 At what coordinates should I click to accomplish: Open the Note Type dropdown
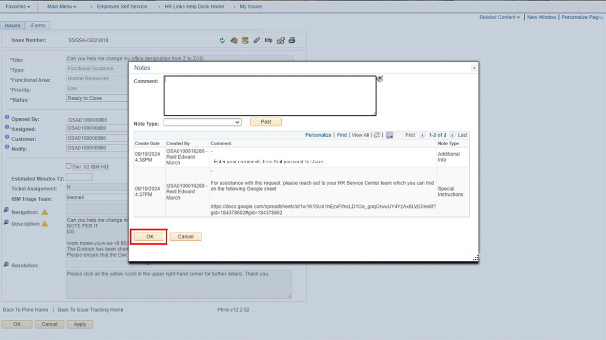[202, 122]
